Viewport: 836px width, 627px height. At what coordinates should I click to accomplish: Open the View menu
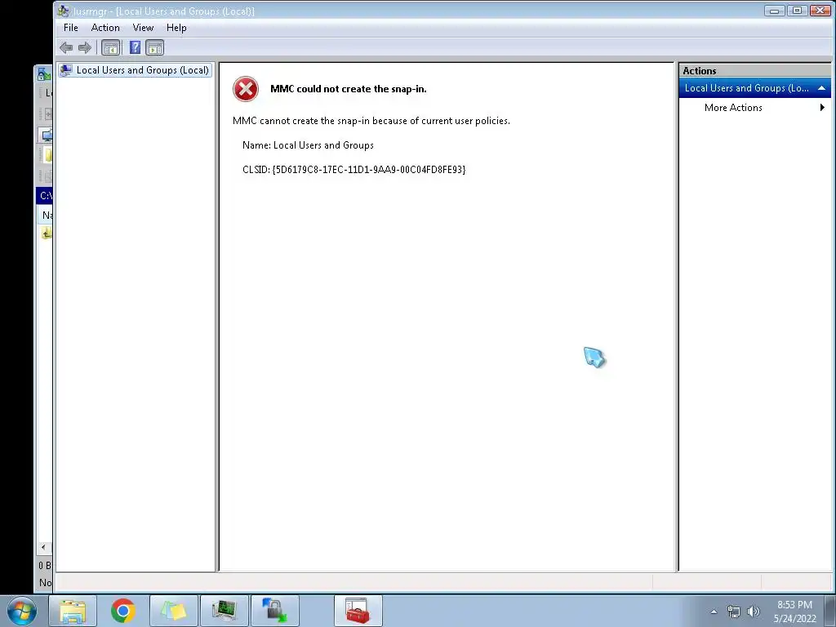point(143,28)
